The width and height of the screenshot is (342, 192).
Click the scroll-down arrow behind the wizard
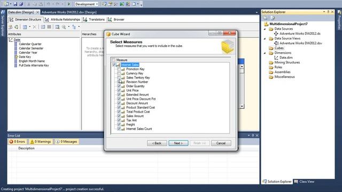242,106
